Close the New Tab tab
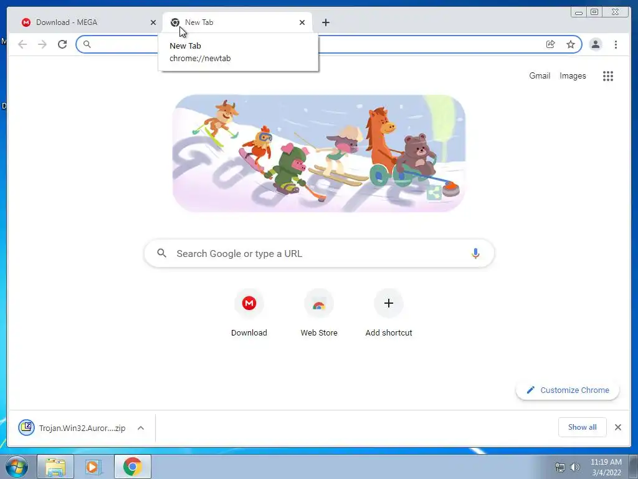Image resolution: width=638 pixels, height=479 pixels. coord(302,22)
